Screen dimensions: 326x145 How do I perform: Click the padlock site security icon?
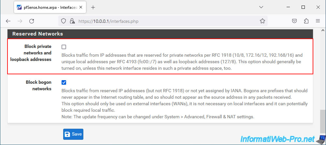pos(72,21)
